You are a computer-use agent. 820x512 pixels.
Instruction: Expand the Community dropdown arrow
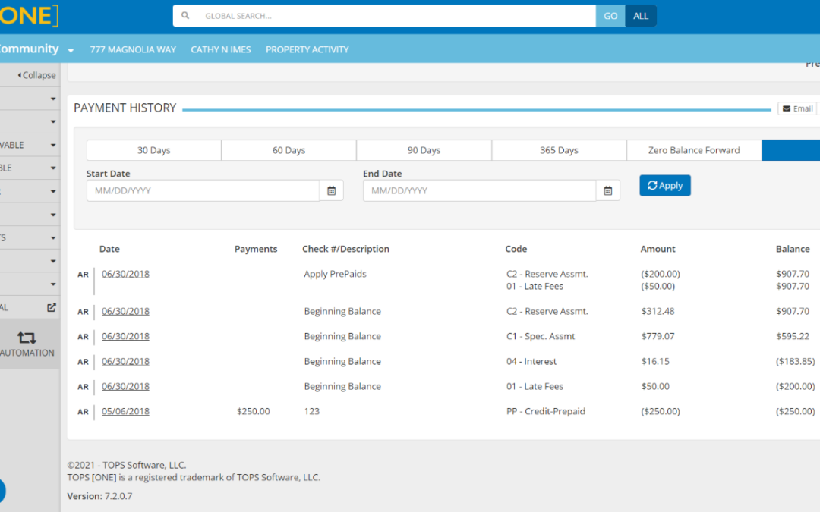point(71,50)
